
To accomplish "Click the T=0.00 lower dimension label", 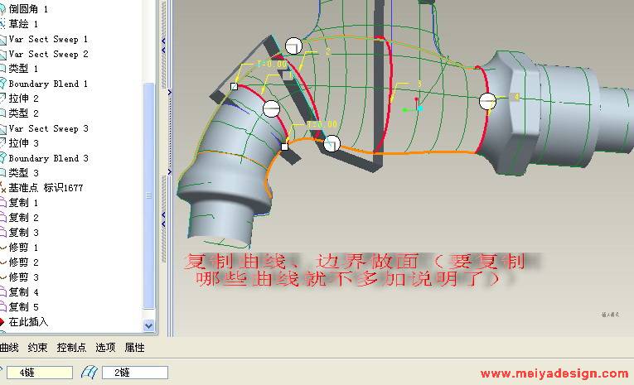I will click(322, 124).
